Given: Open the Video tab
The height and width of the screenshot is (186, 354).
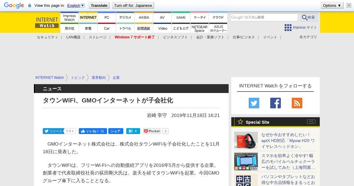Looking at the screenshot, I should (x=163, y=28).
